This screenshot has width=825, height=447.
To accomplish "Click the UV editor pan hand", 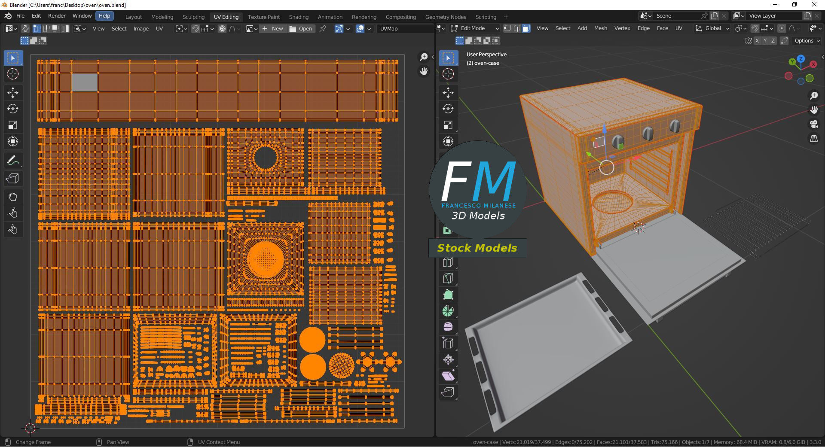I will tap(424, 71).
